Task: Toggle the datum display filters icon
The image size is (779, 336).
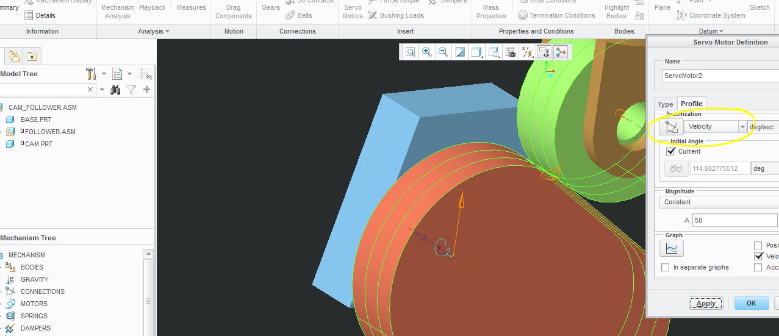Action: [x=528, y=52]
